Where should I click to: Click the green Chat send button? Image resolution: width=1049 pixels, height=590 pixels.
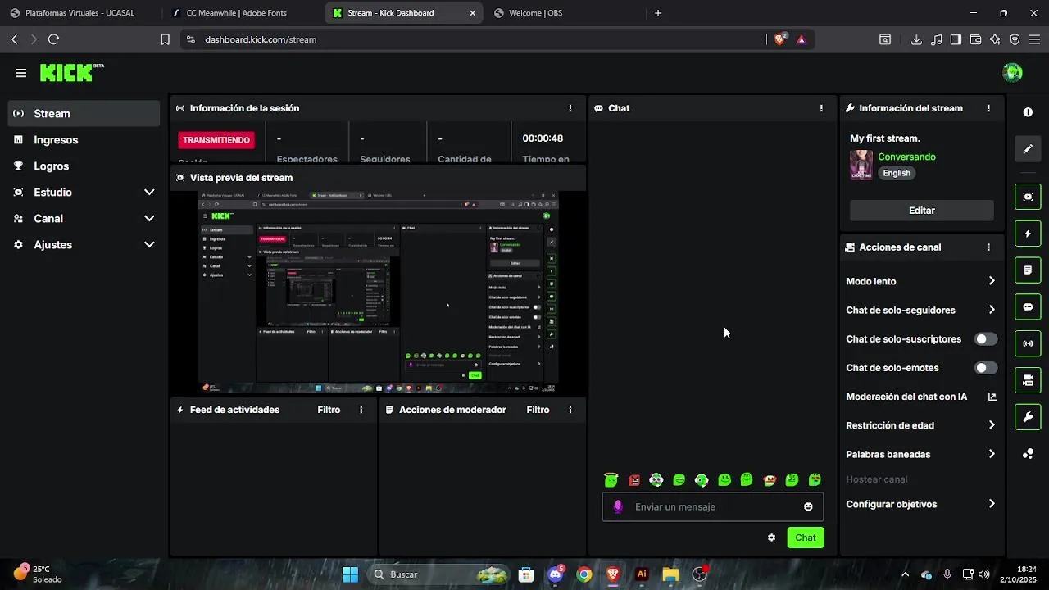(806, 538)
